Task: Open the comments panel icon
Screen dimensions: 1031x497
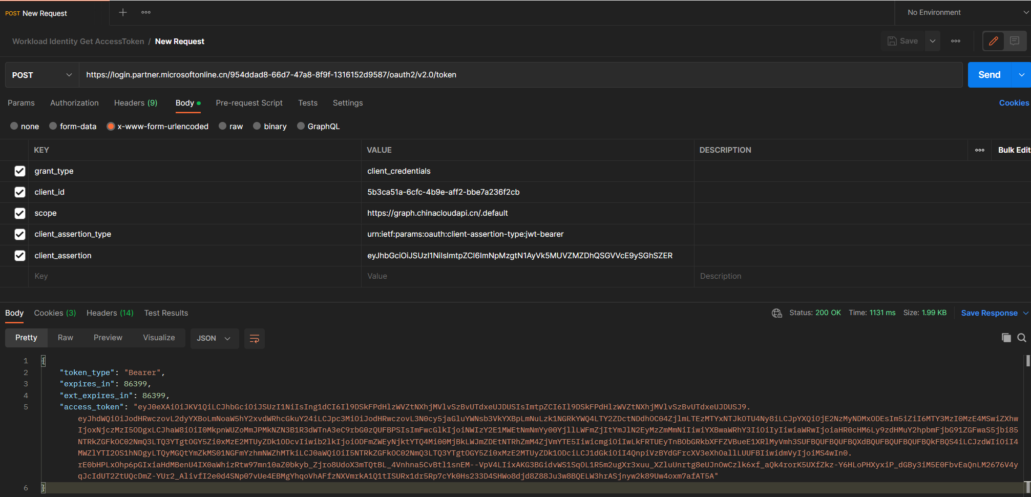Action: coord(1015,41)
